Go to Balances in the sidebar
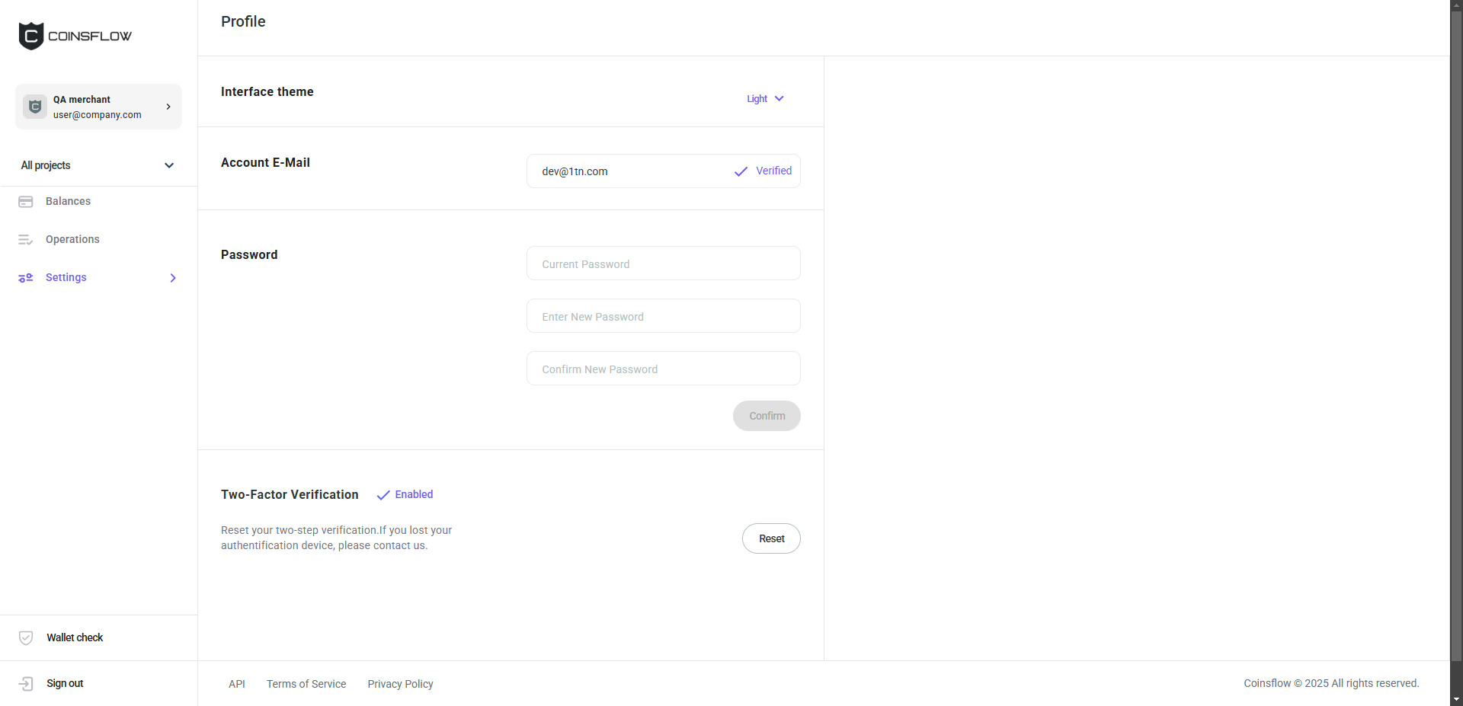This screenshot has height=706, width=1463. pos(68,201)
